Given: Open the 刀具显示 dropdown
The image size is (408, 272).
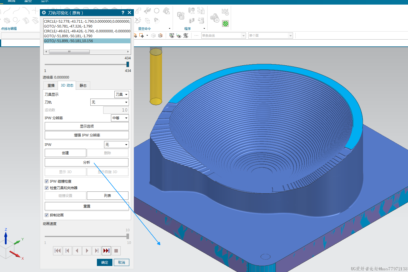Looking at the screenshot, I should pos(122,94).
